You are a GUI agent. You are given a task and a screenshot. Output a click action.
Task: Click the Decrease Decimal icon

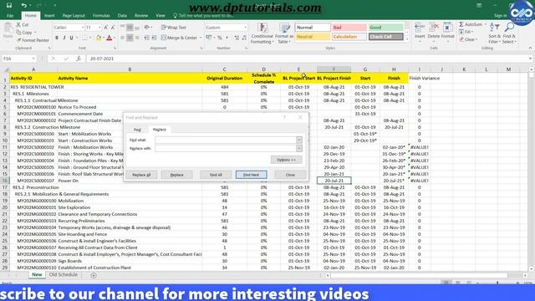pyautogui.click(x=244, y=38)
